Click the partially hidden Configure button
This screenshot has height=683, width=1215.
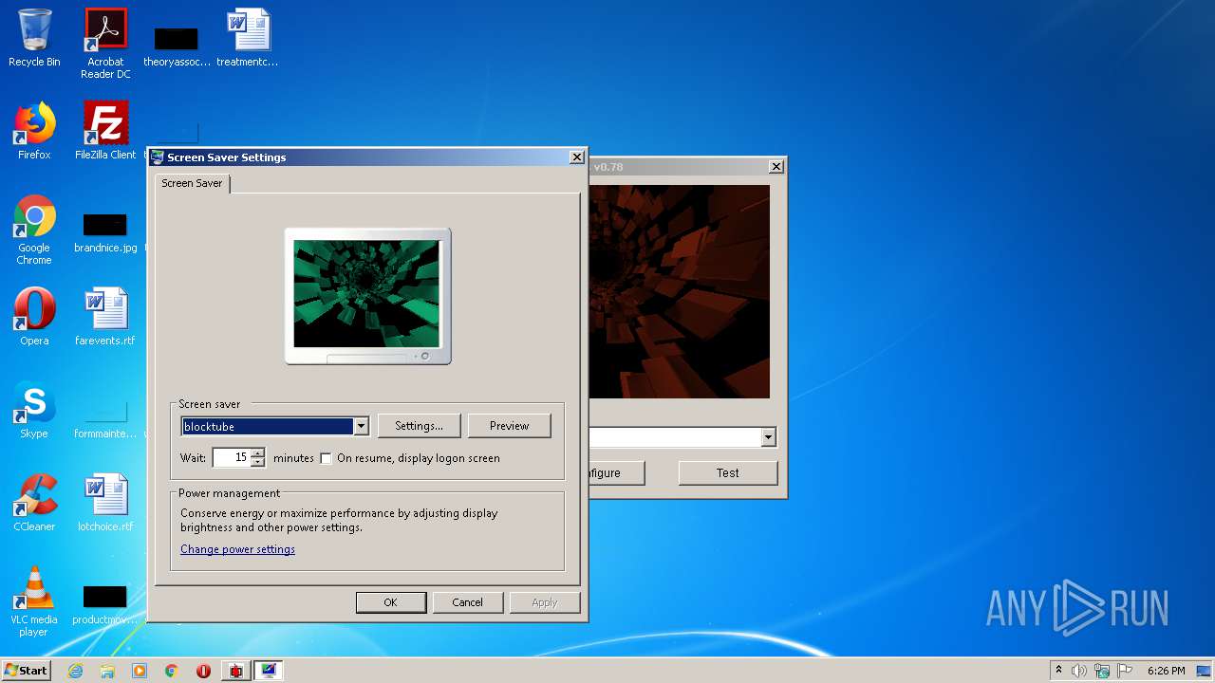point(616,472)
